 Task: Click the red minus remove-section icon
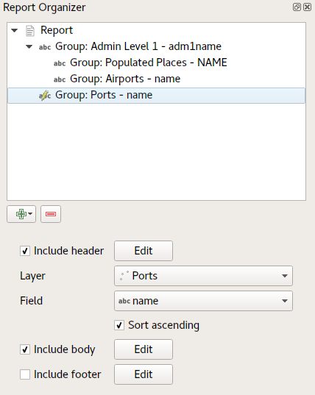pyautogui.click(x=51, y=214)
